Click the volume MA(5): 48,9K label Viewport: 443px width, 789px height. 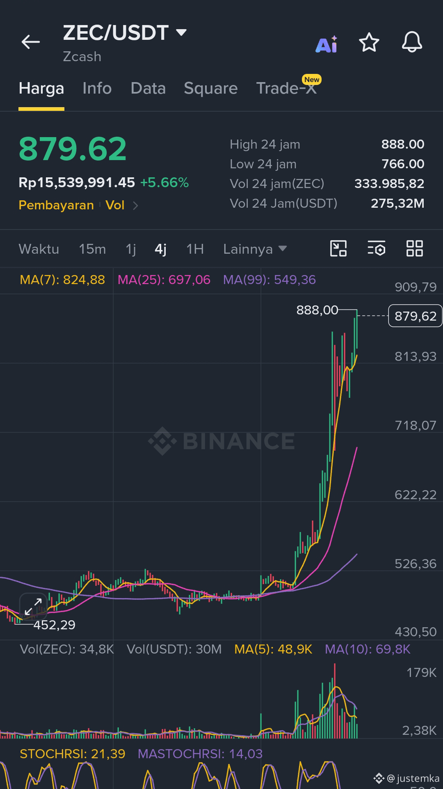pos(273,649)
